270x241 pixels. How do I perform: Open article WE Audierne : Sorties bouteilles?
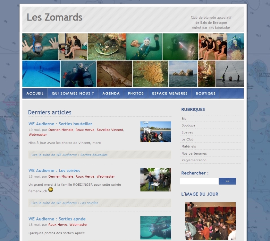coord(60,124)
